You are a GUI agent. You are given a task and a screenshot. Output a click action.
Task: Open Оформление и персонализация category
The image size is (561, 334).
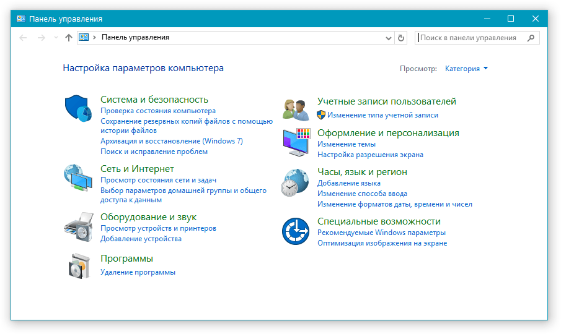[388, 133]
